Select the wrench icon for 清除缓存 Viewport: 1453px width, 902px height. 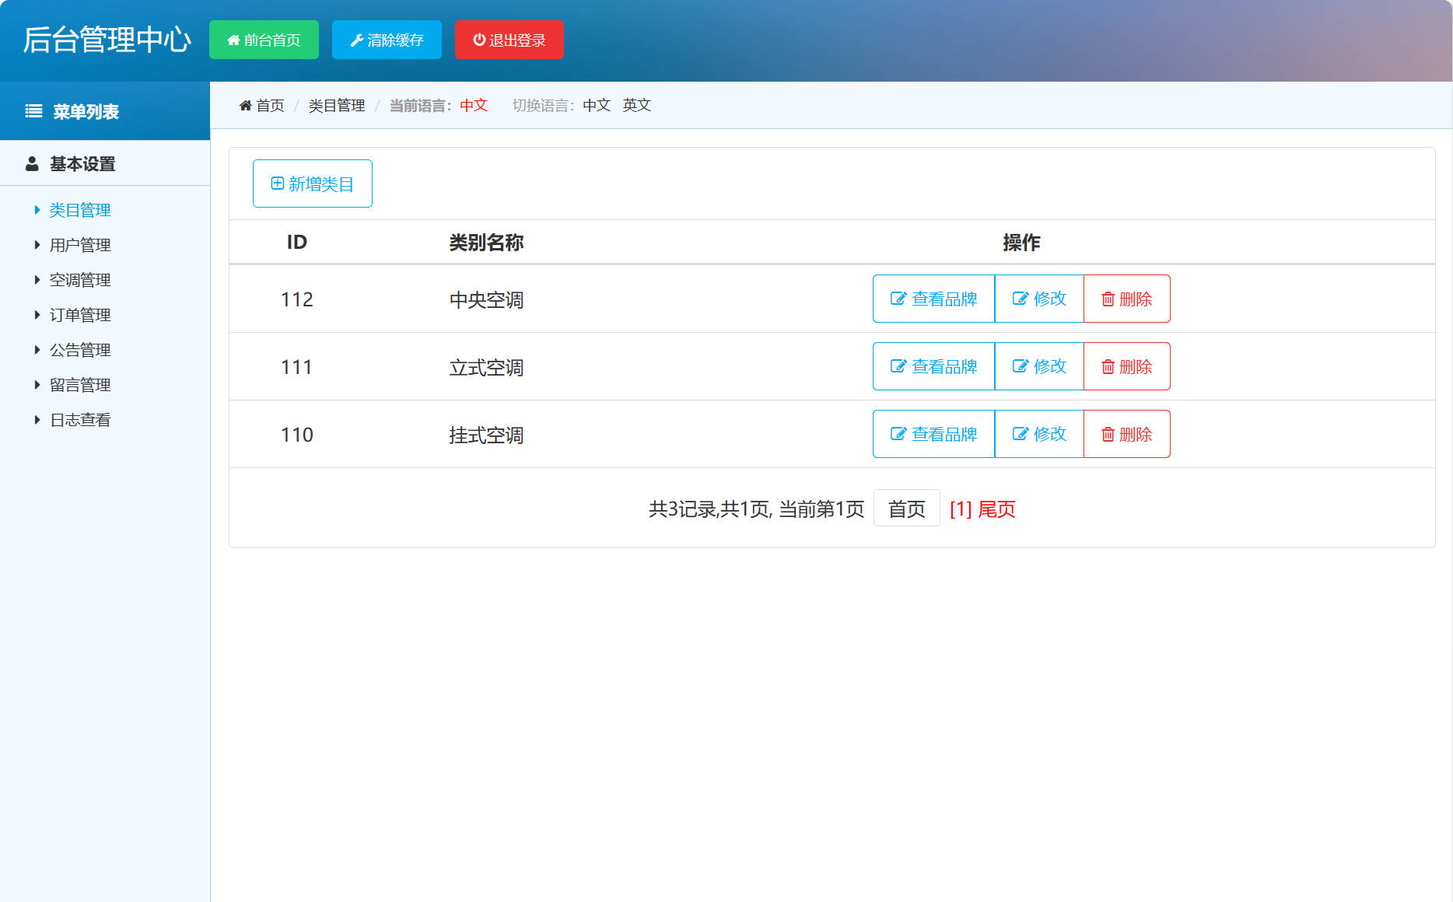click(357, 40)
